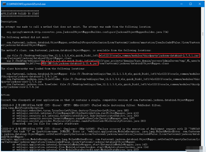Close the cmd.exe window
The height and width of the screenshot is (152, 206).
(200, 4)
